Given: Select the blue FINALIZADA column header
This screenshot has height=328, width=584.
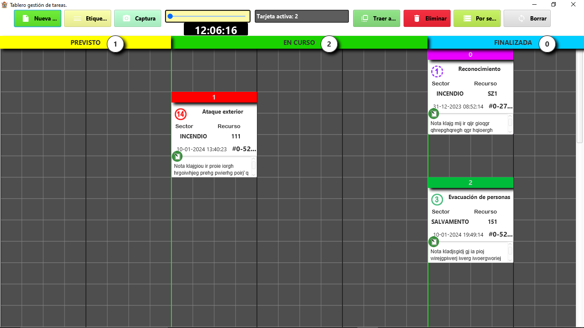Looking at the screenshot, I should click(x=506, y=43).
